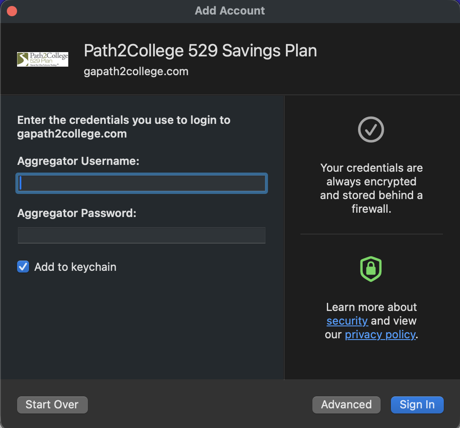Click the "Enter the credentials" instruction text
This screenshot has width=460, height=428.
124,127
